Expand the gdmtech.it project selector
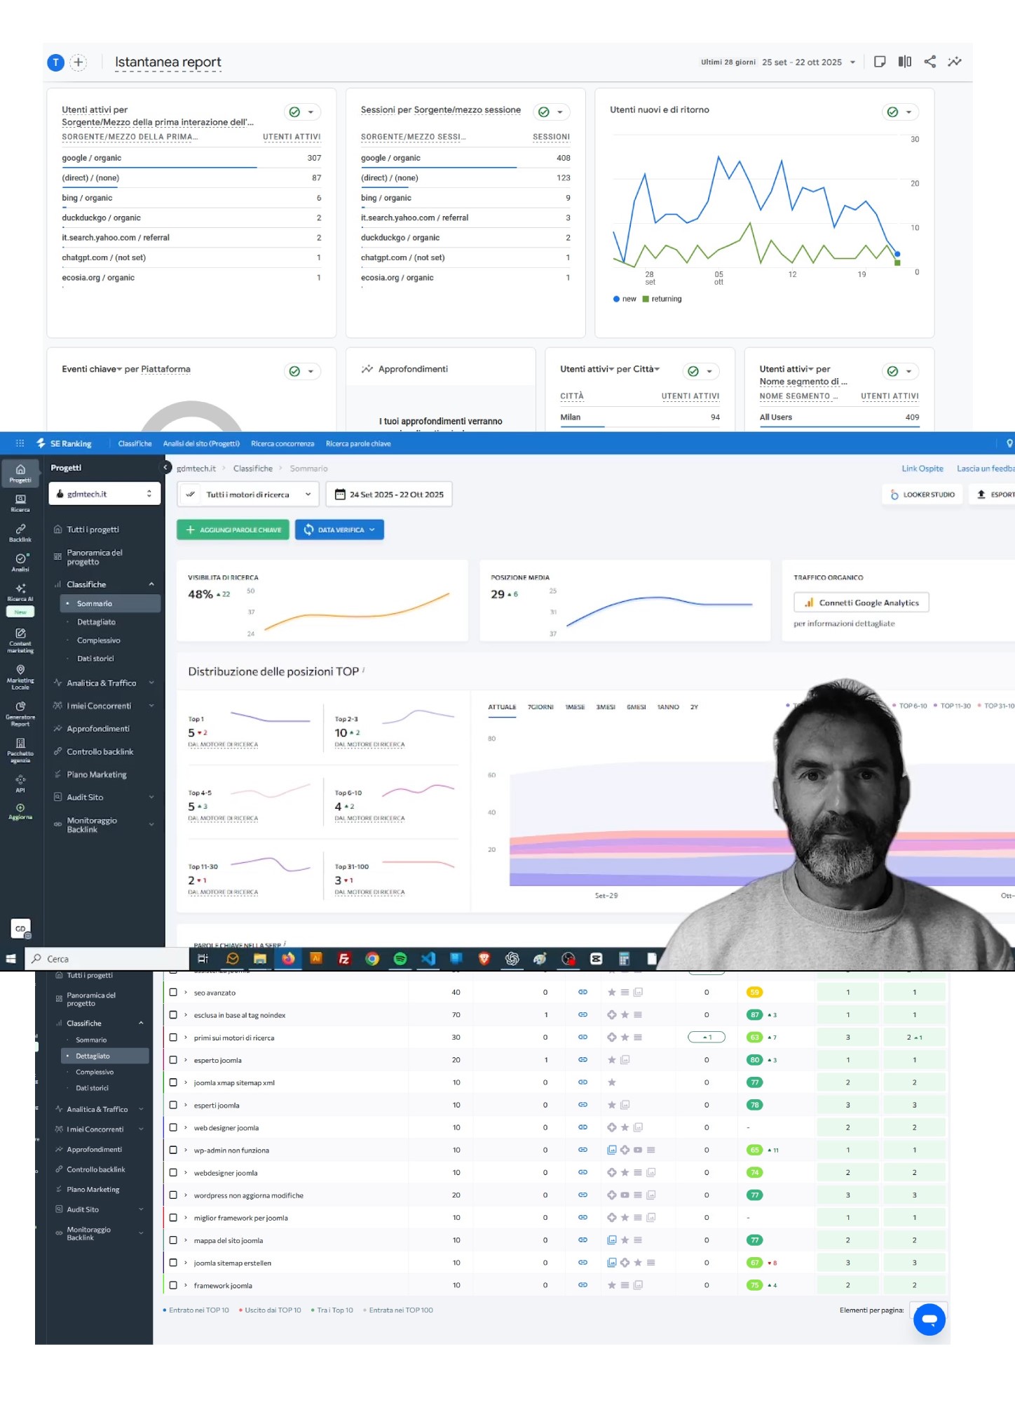This screenshot has height=1403, width=1015. pos(104,494)
